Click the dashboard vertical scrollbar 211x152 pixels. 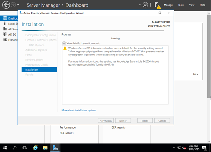pos(209,57)
